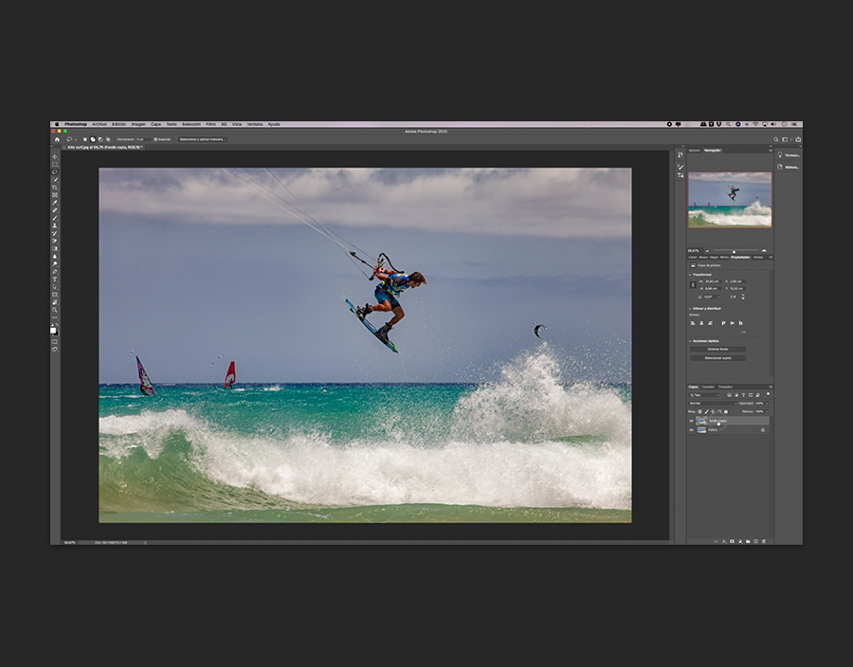Open the Filtro menu
853x667 pixels.
click(x=210, y=124)
